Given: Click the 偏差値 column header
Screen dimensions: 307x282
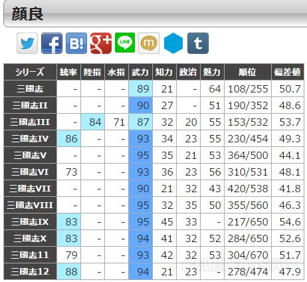Looking at the screenshot, I should coord(288,72).
